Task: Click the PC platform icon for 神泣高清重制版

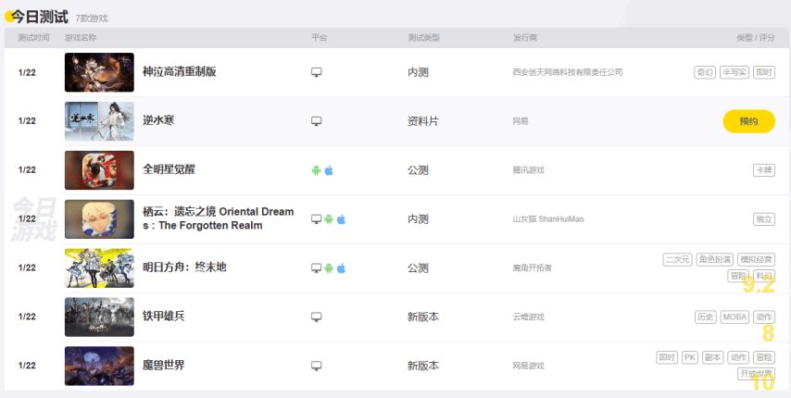Action: [316, 72]
